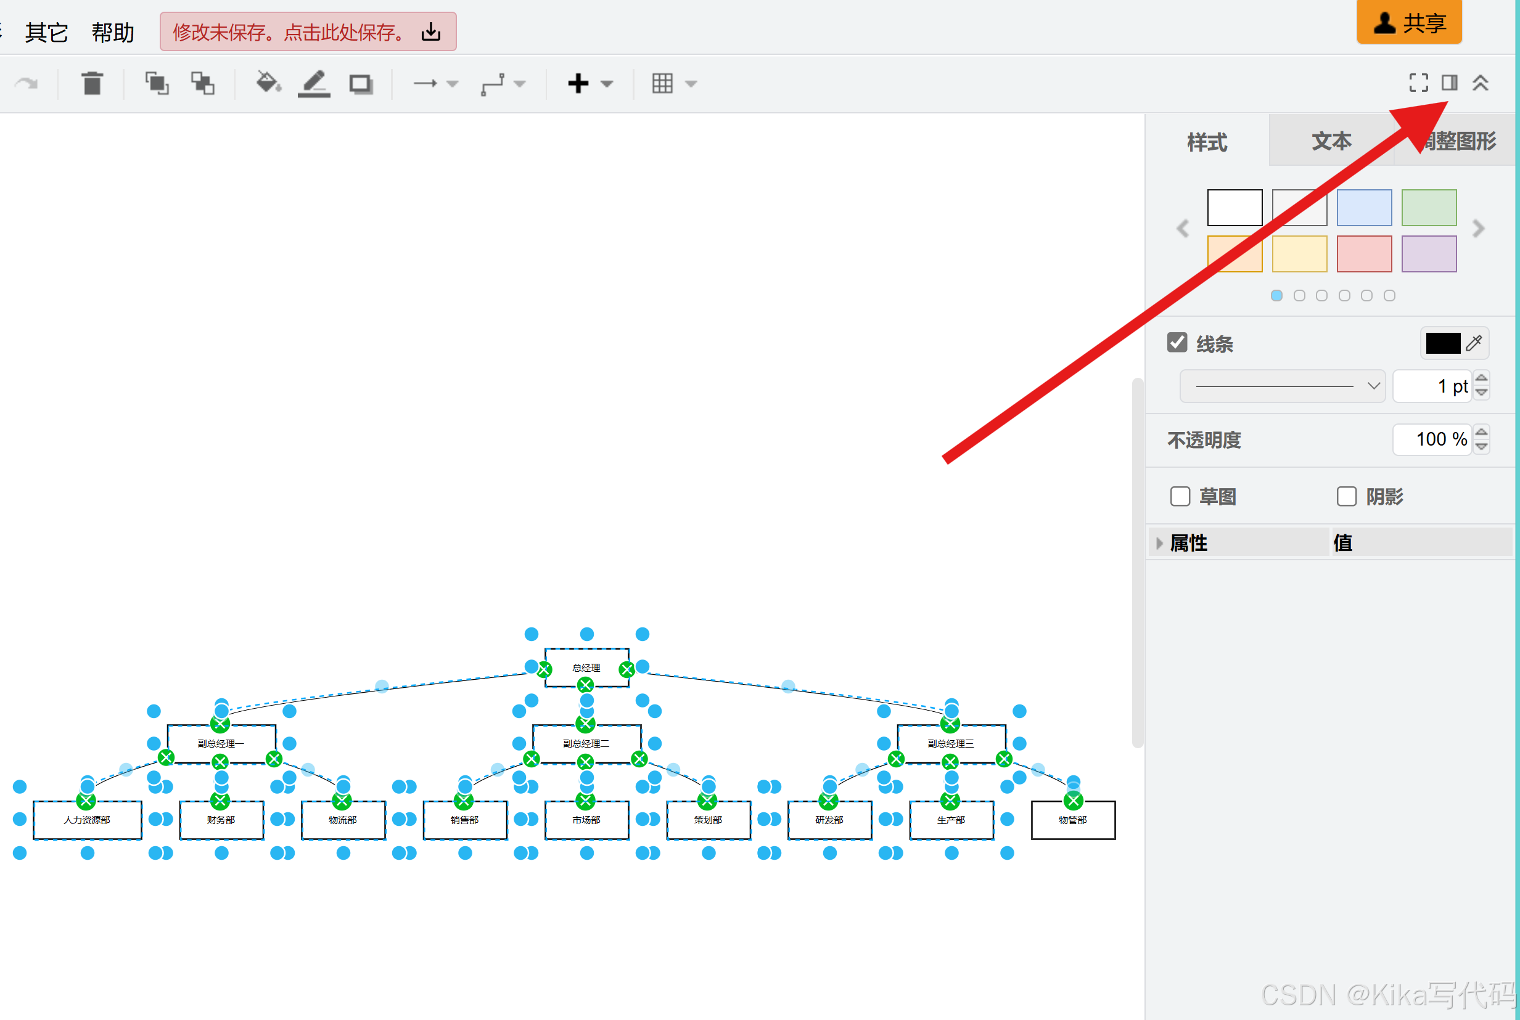Enter fullscreen with the expand icon
This screenshot has height=1020, width=1520.
[x=1418, y=83]
